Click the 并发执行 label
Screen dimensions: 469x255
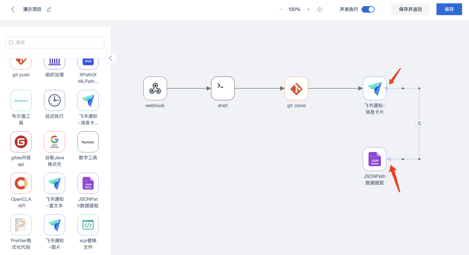click(349, 9)
